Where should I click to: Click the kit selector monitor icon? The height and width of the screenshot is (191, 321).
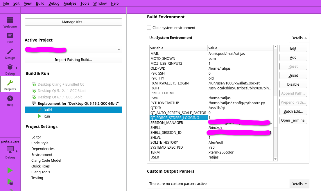(10, 150)
